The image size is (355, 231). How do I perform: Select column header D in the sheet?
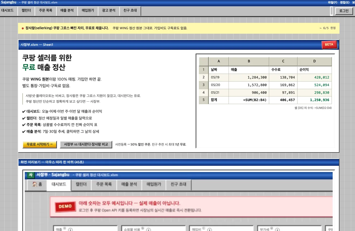click(x=314, y=61)
